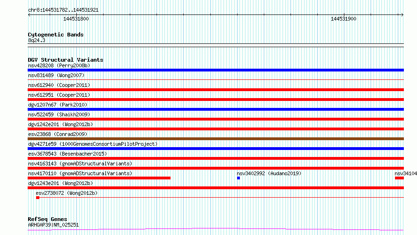Click the magenta ARHGAP39 gene line

tap(216, 229)
